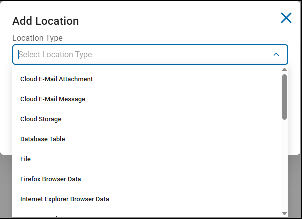Choose File as location type
This screenshot has width=302, height=219.
[26, 159]
